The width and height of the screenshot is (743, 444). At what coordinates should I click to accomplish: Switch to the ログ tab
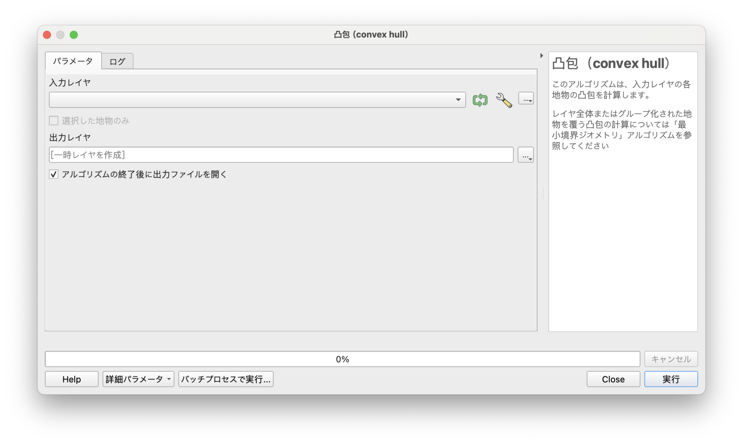(x=117, y=61)
